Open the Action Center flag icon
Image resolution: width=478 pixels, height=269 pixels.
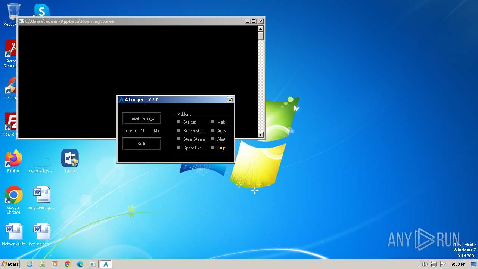pos(443,264)
